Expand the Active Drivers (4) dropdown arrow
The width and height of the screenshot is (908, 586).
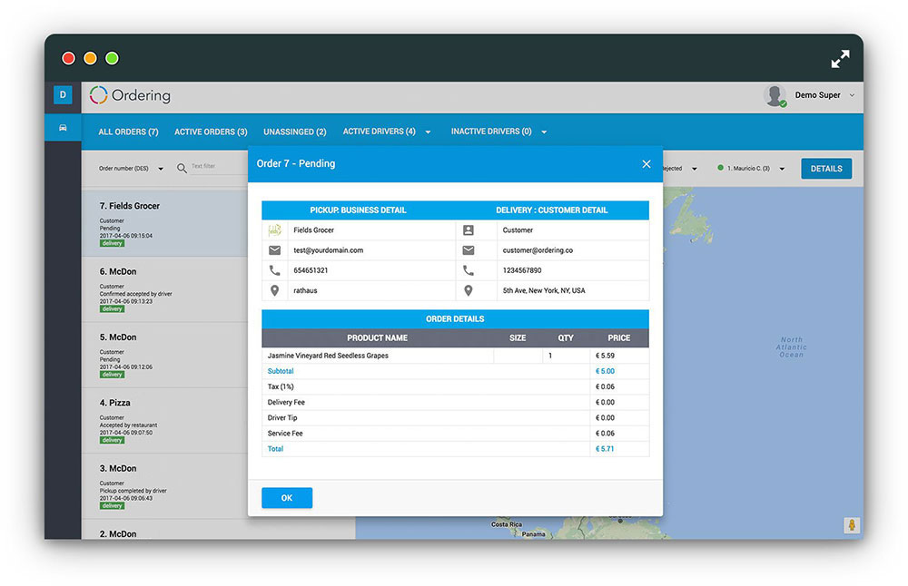click(428, 132)
